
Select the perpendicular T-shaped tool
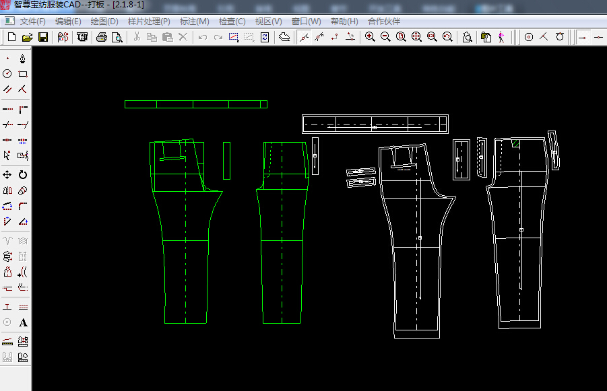pyautogui.click(x=7, y=307)
